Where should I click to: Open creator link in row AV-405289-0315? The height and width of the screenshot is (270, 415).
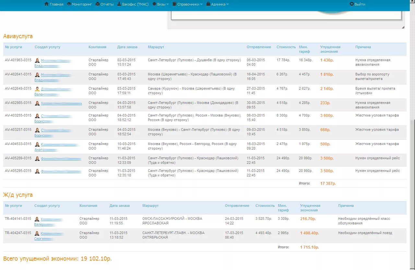(61, 159)
